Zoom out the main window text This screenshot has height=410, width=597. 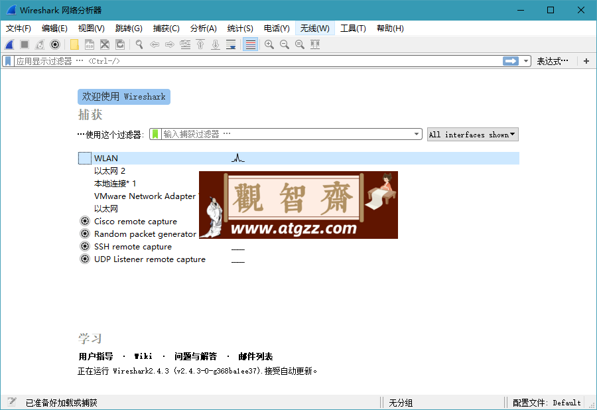285,44
